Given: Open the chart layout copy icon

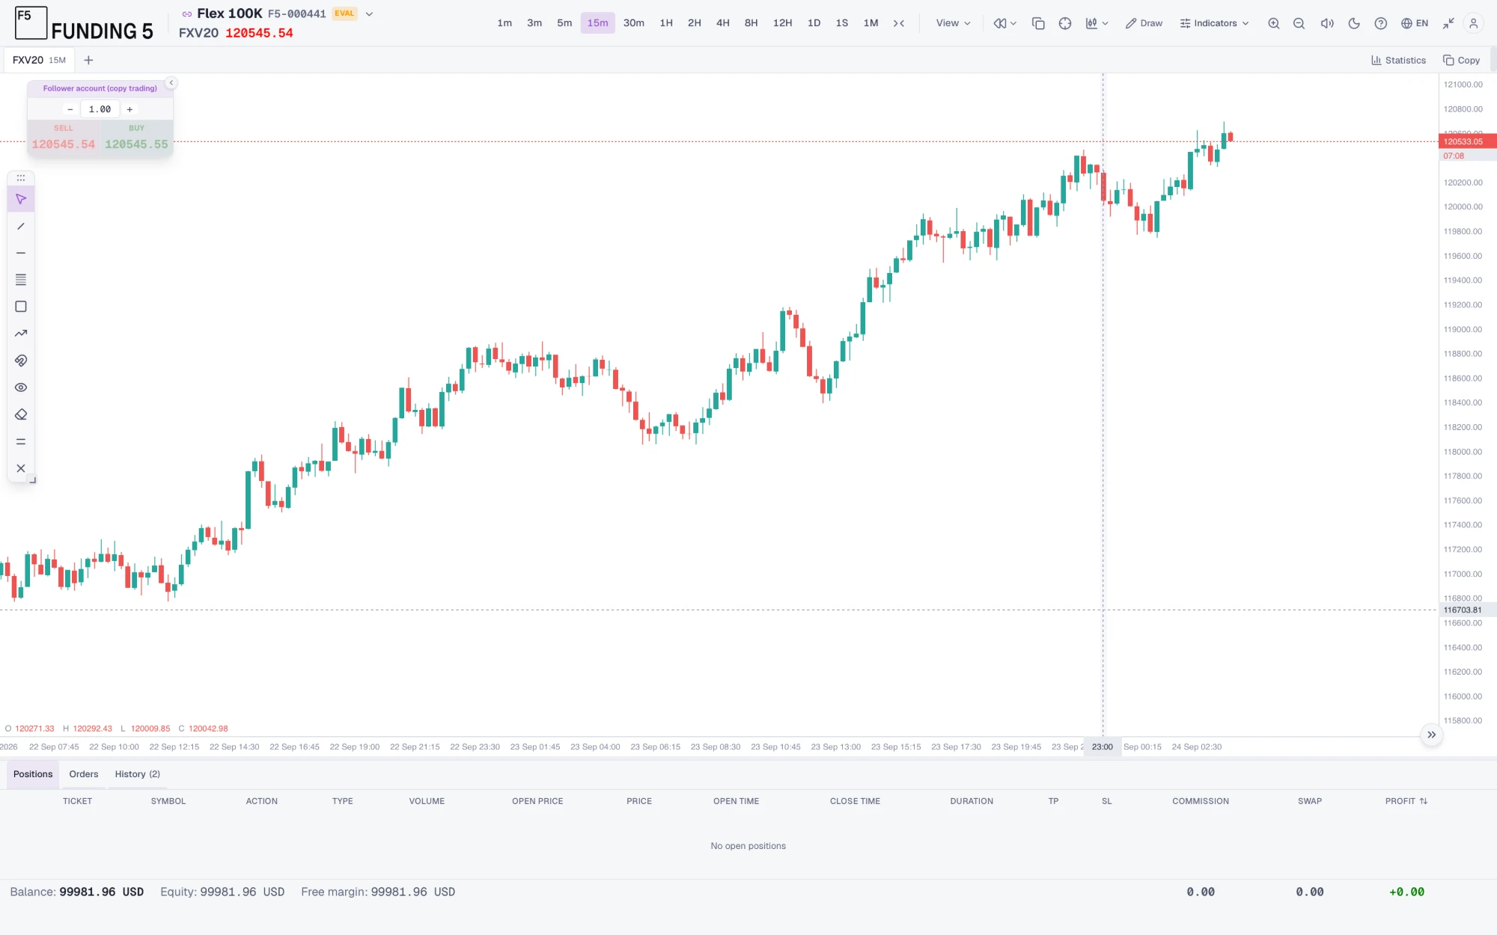Looking at the screenshot, I should tap(1038, 23).
